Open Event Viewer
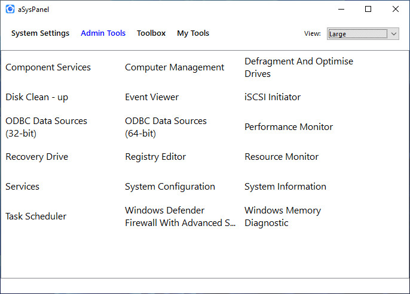This screenshot has width=410, height=294. click(152, 97)
